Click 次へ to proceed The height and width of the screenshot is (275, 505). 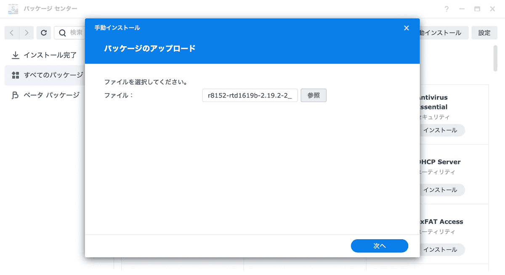tap(380, 246)
